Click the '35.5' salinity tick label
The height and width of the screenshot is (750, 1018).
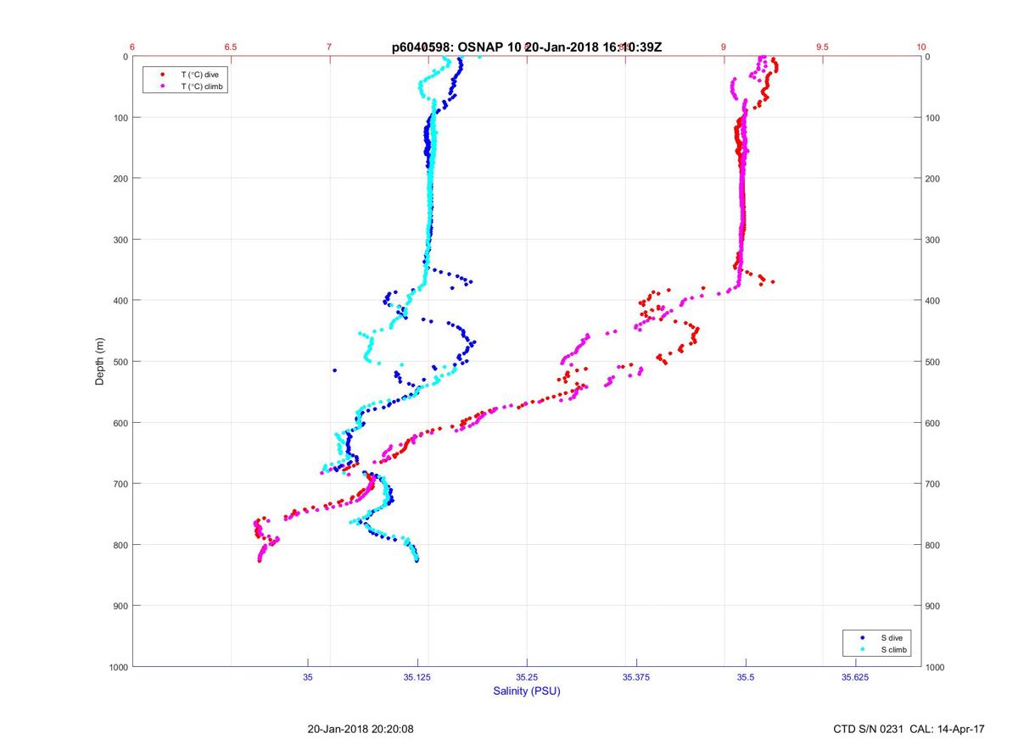tap(746, 677)
